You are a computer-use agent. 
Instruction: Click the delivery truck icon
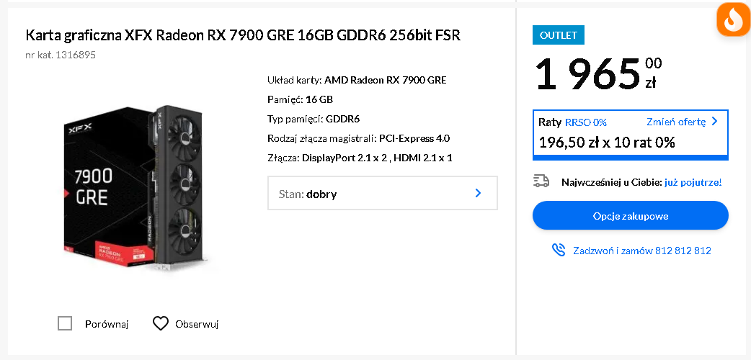[541, 181]
